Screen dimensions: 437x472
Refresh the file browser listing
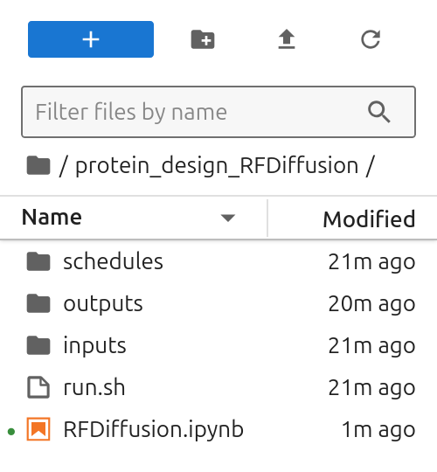[371, 39]
